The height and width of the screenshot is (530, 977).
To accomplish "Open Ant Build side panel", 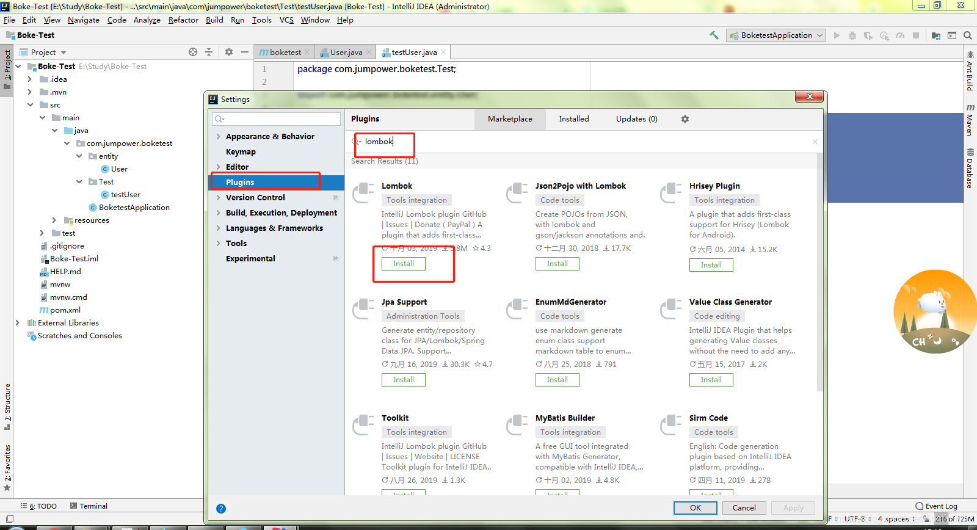I will coord(970,72).
